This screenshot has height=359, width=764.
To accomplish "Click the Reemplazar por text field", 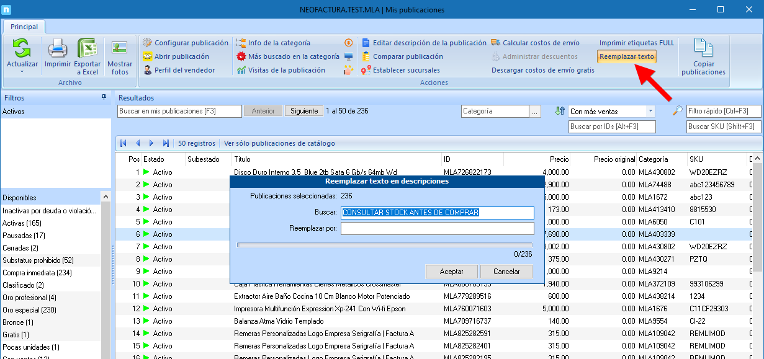I will (438, 229).
